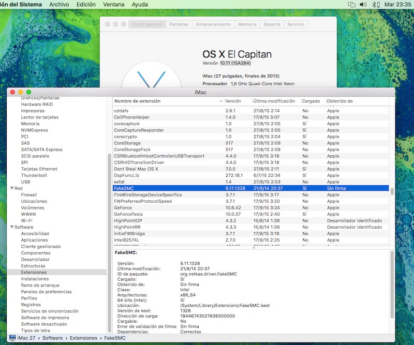Select the Intel82574L extension row

250,240
